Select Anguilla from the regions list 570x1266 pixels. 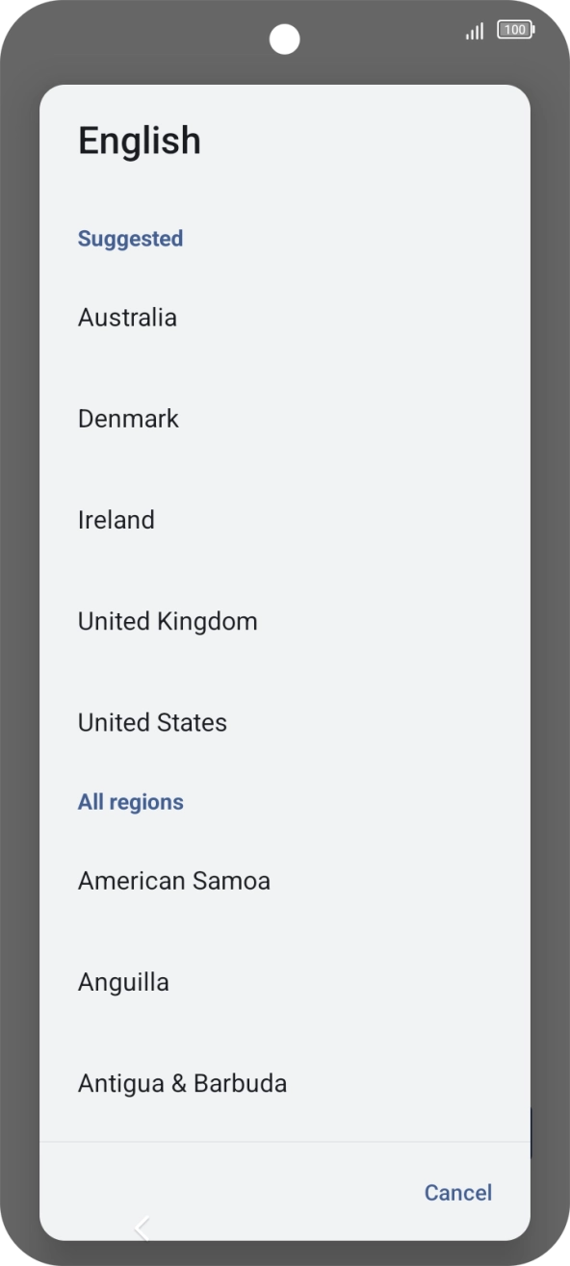tap(123, 981)
